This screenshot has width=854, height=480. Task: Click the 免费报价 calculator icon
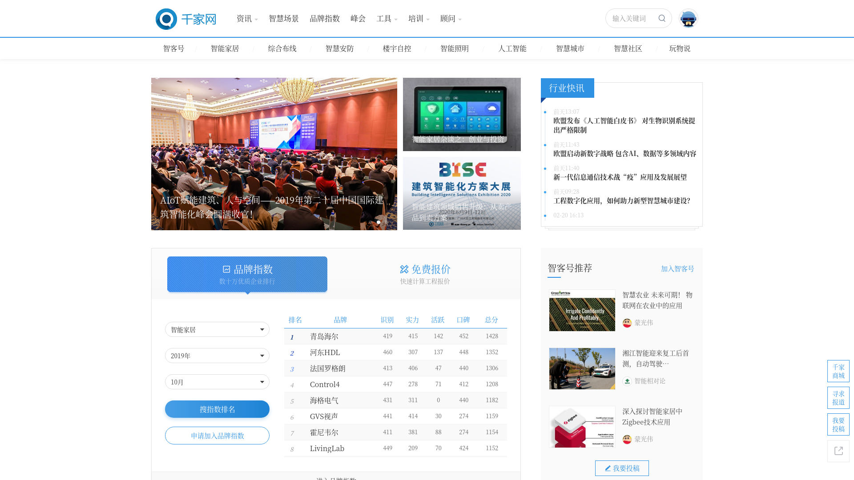404,269
